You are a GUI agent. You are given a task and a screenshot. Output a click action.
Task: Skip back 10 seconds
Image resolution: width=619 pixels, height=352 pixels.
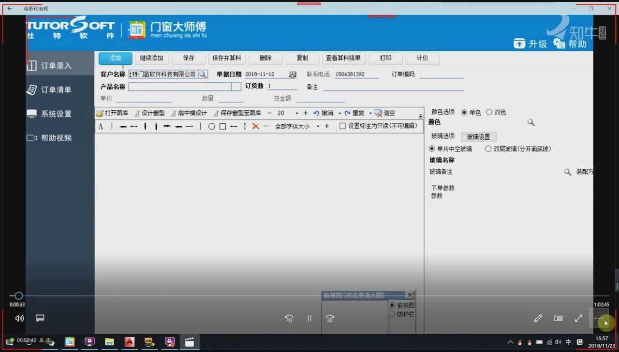pyautogui.click(x=289, y=318)
